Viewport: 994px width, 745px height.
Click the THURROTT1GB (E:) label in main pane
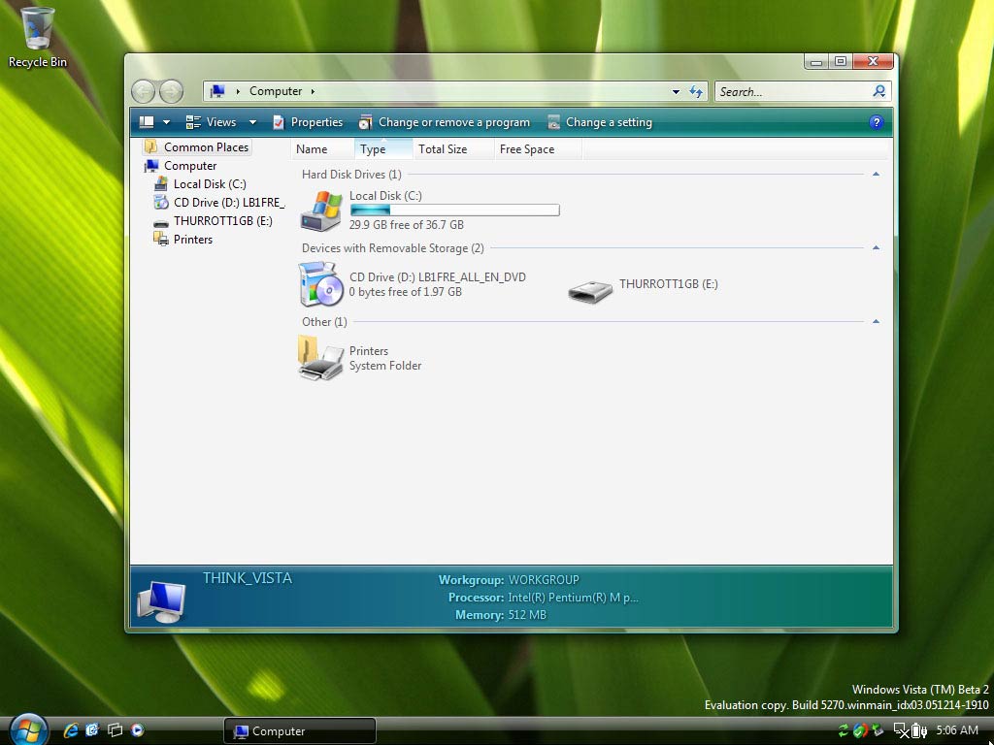pyautogui.click(x=669, y=284)
